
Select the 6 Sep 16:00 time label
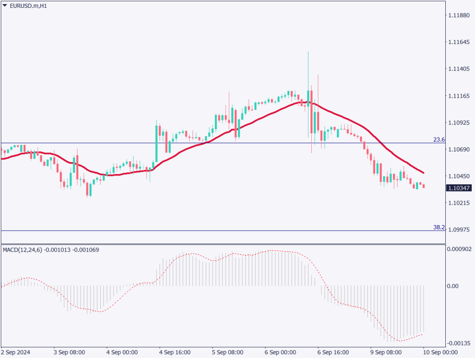(x=333, y=352)
